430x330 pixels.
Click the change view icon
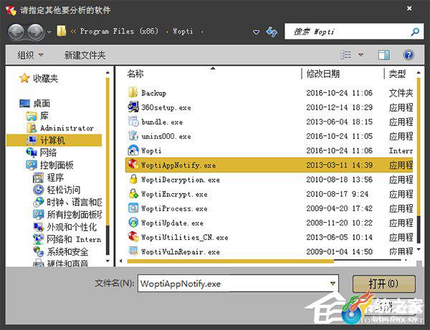pyautogui.click(x=345, y=55)
